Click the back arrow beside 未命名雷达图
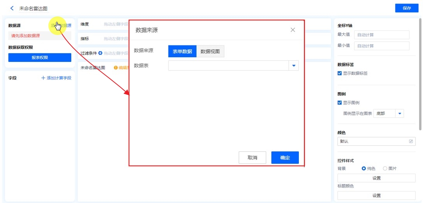The width and height of the screenshot is (423, 203). [x=12, y=8]
